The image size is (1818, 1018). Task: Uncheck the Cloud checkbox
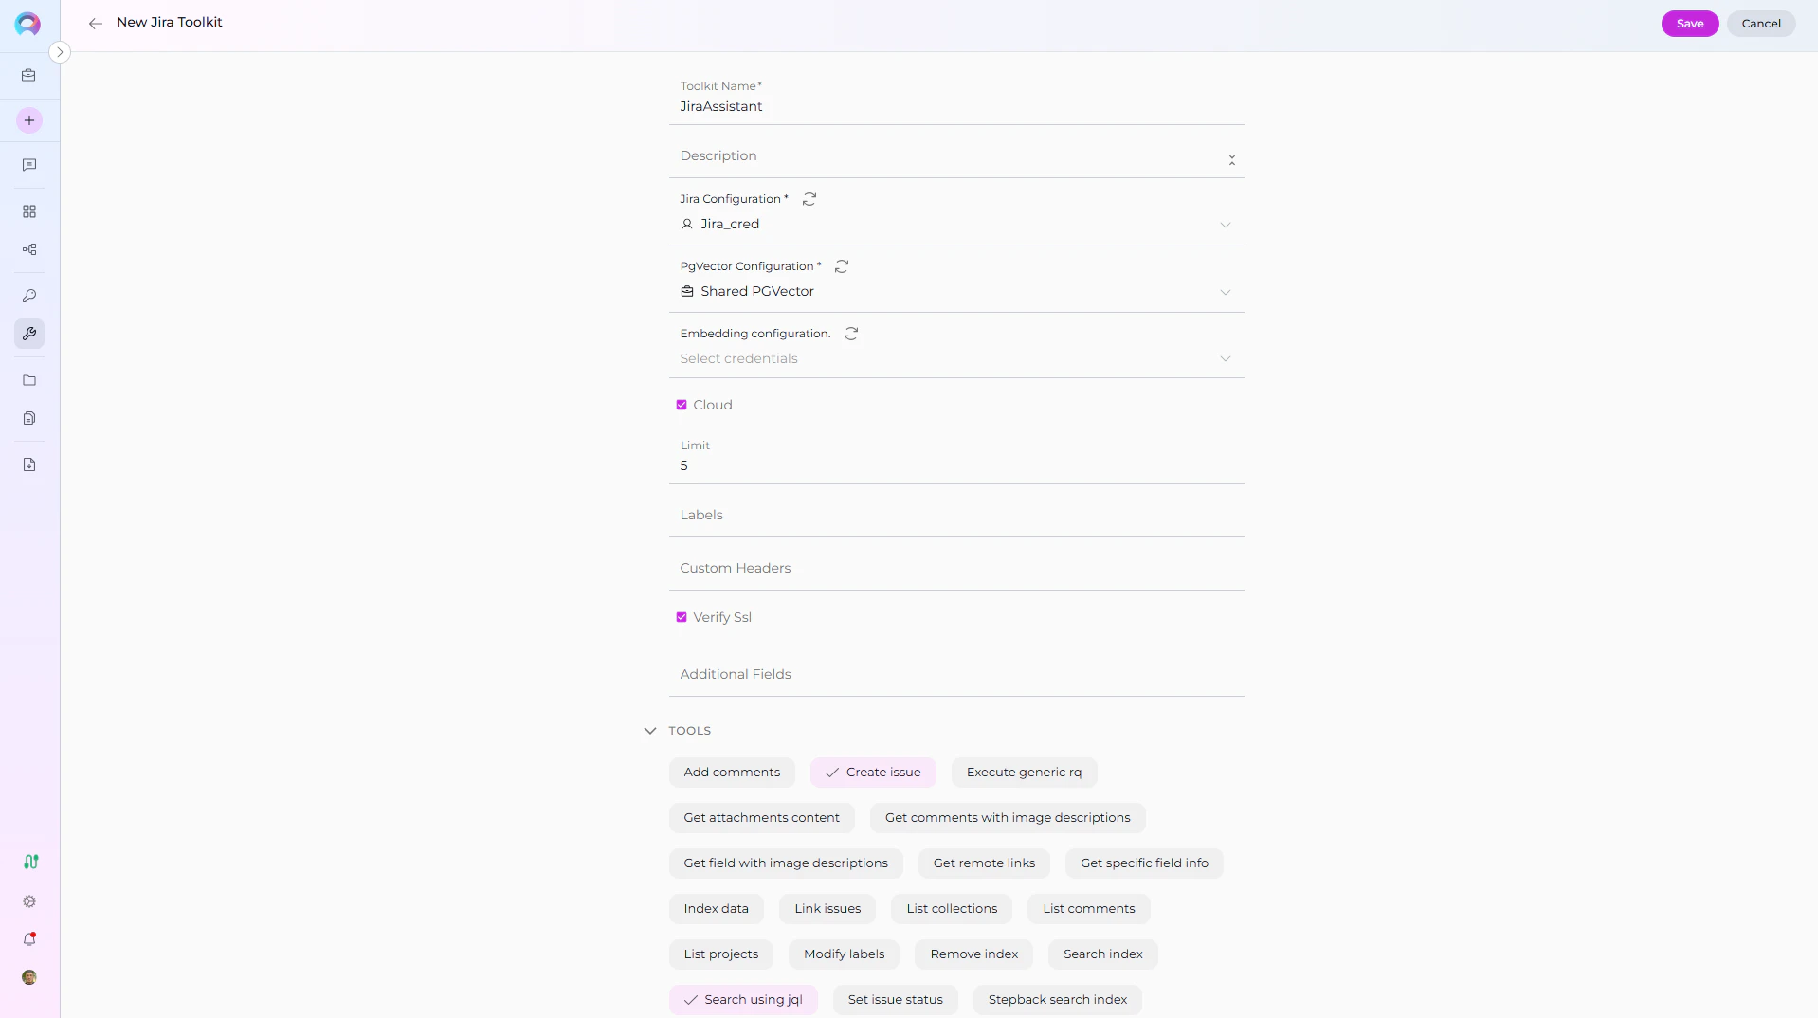pyautogui.click(x=682, y=404)
